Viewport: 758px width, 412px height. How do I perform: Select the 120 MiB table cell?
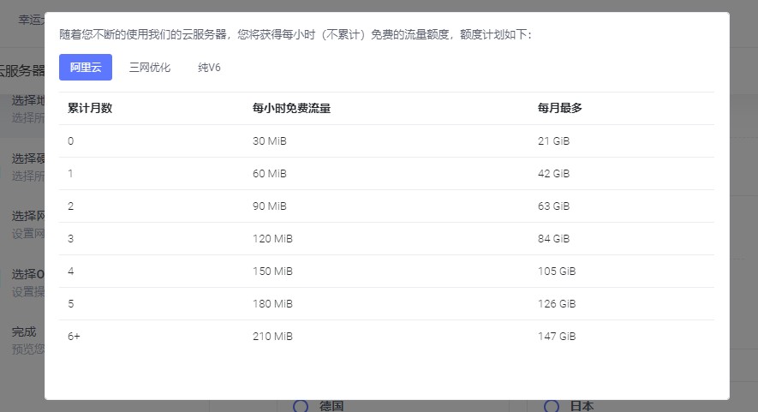(x=272, y=239)
